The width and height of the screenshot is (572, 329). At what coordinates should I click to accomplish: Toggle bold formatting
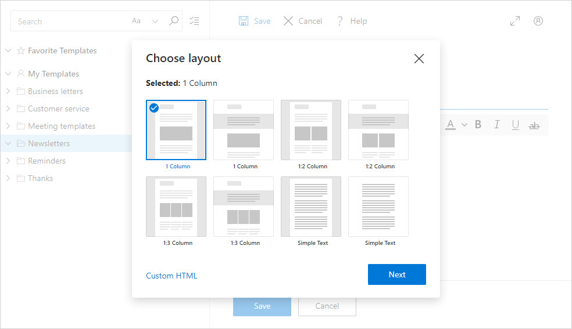478,125
